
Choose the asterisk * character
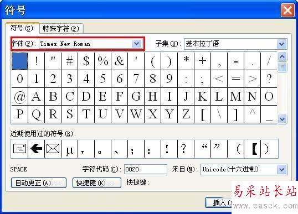[x=186, y=61]
